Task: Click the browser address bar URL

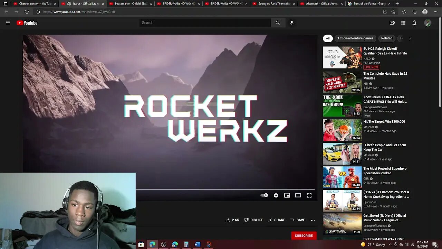Action: pyautogui.click(x=79, y=12)
